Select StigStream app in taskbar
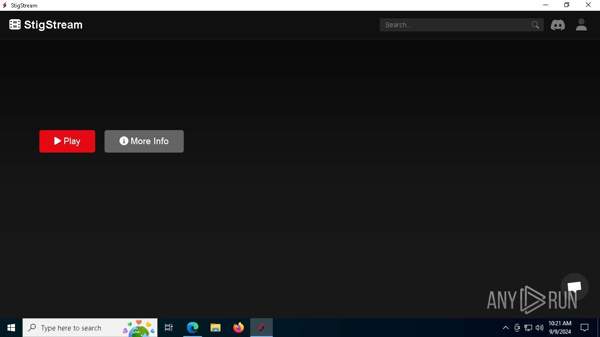Screen dimensions: 600x337 [262, 328]
